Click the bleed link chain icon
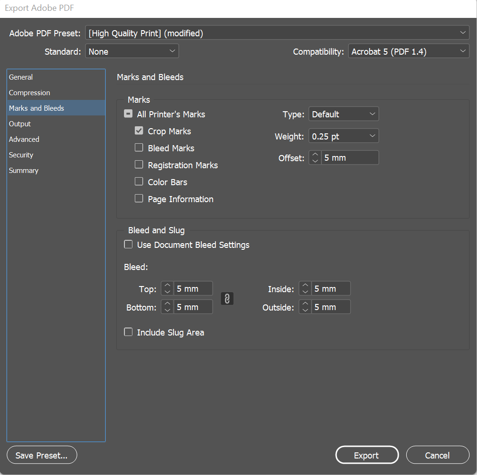The image size is (477, 475). [227, 299]
